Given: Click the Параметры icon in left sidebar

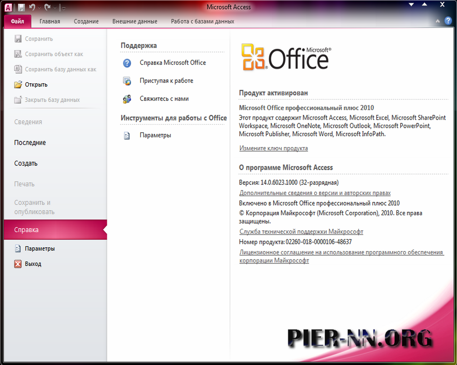Looking at the screenshot, I should [x=18, y=248].
